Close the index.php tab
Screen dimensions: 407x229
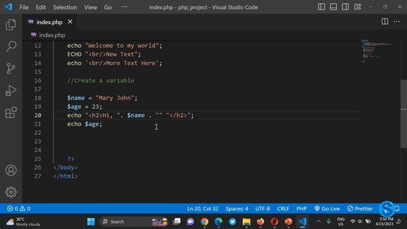coord(70,22)
